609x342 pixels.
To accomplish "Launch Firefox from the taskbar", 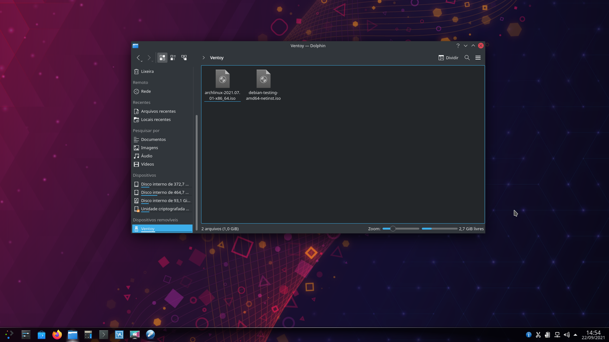I will (57, 334).
